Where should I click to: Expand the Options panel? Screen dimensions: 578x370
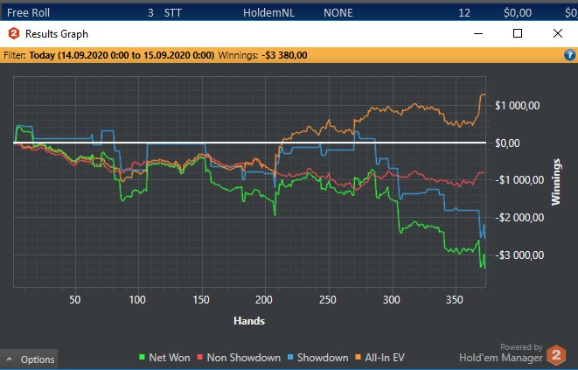[29, 360]
